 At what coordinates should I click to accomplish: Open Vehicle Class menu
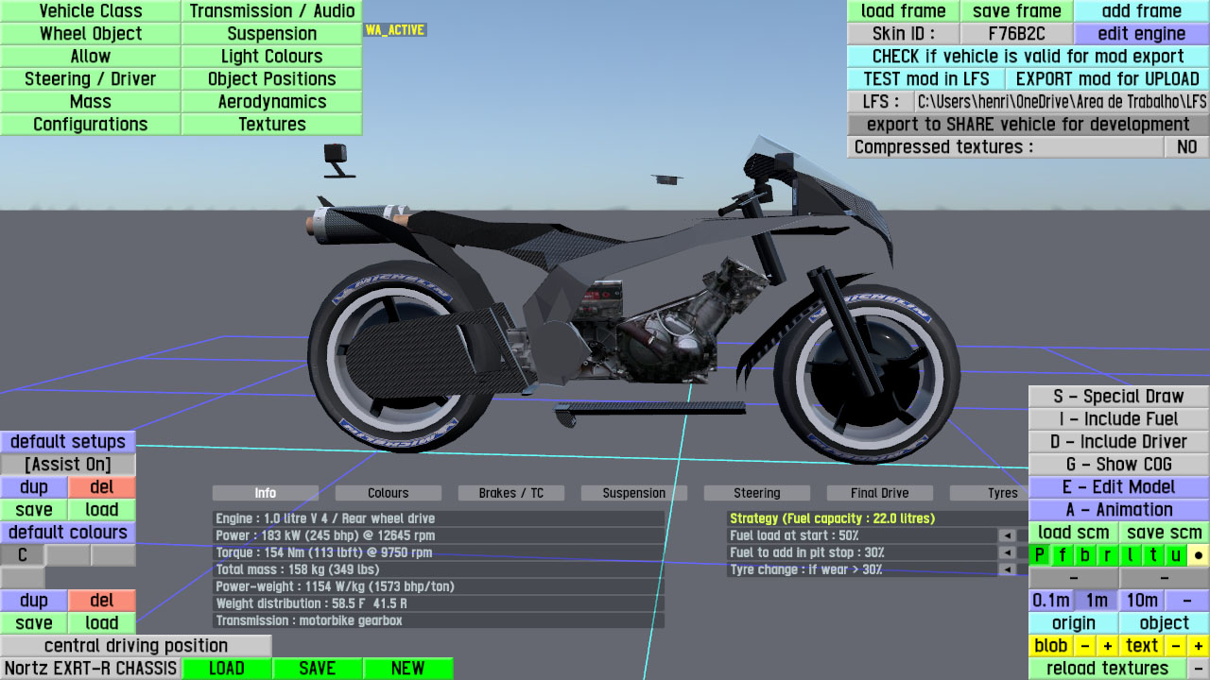[91, 11]
